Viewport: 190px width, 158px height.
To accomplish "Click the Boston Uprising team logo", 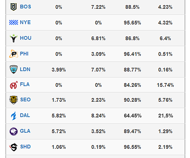I will coord(14,7).
